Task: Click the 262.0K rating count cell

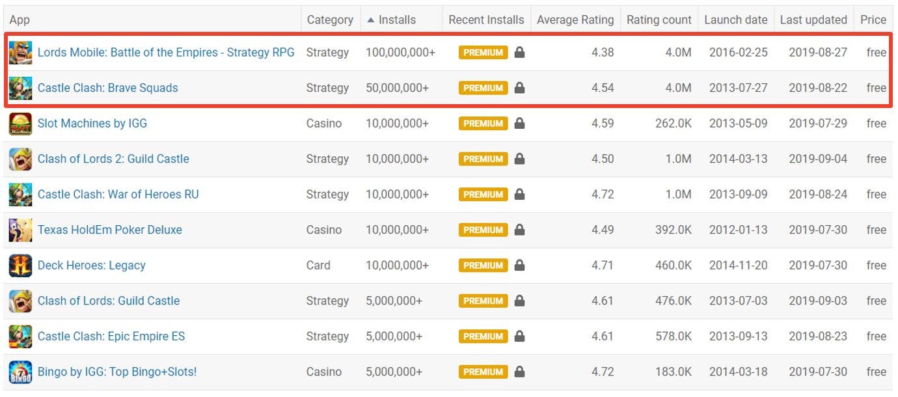Action: tap(673, 123)
